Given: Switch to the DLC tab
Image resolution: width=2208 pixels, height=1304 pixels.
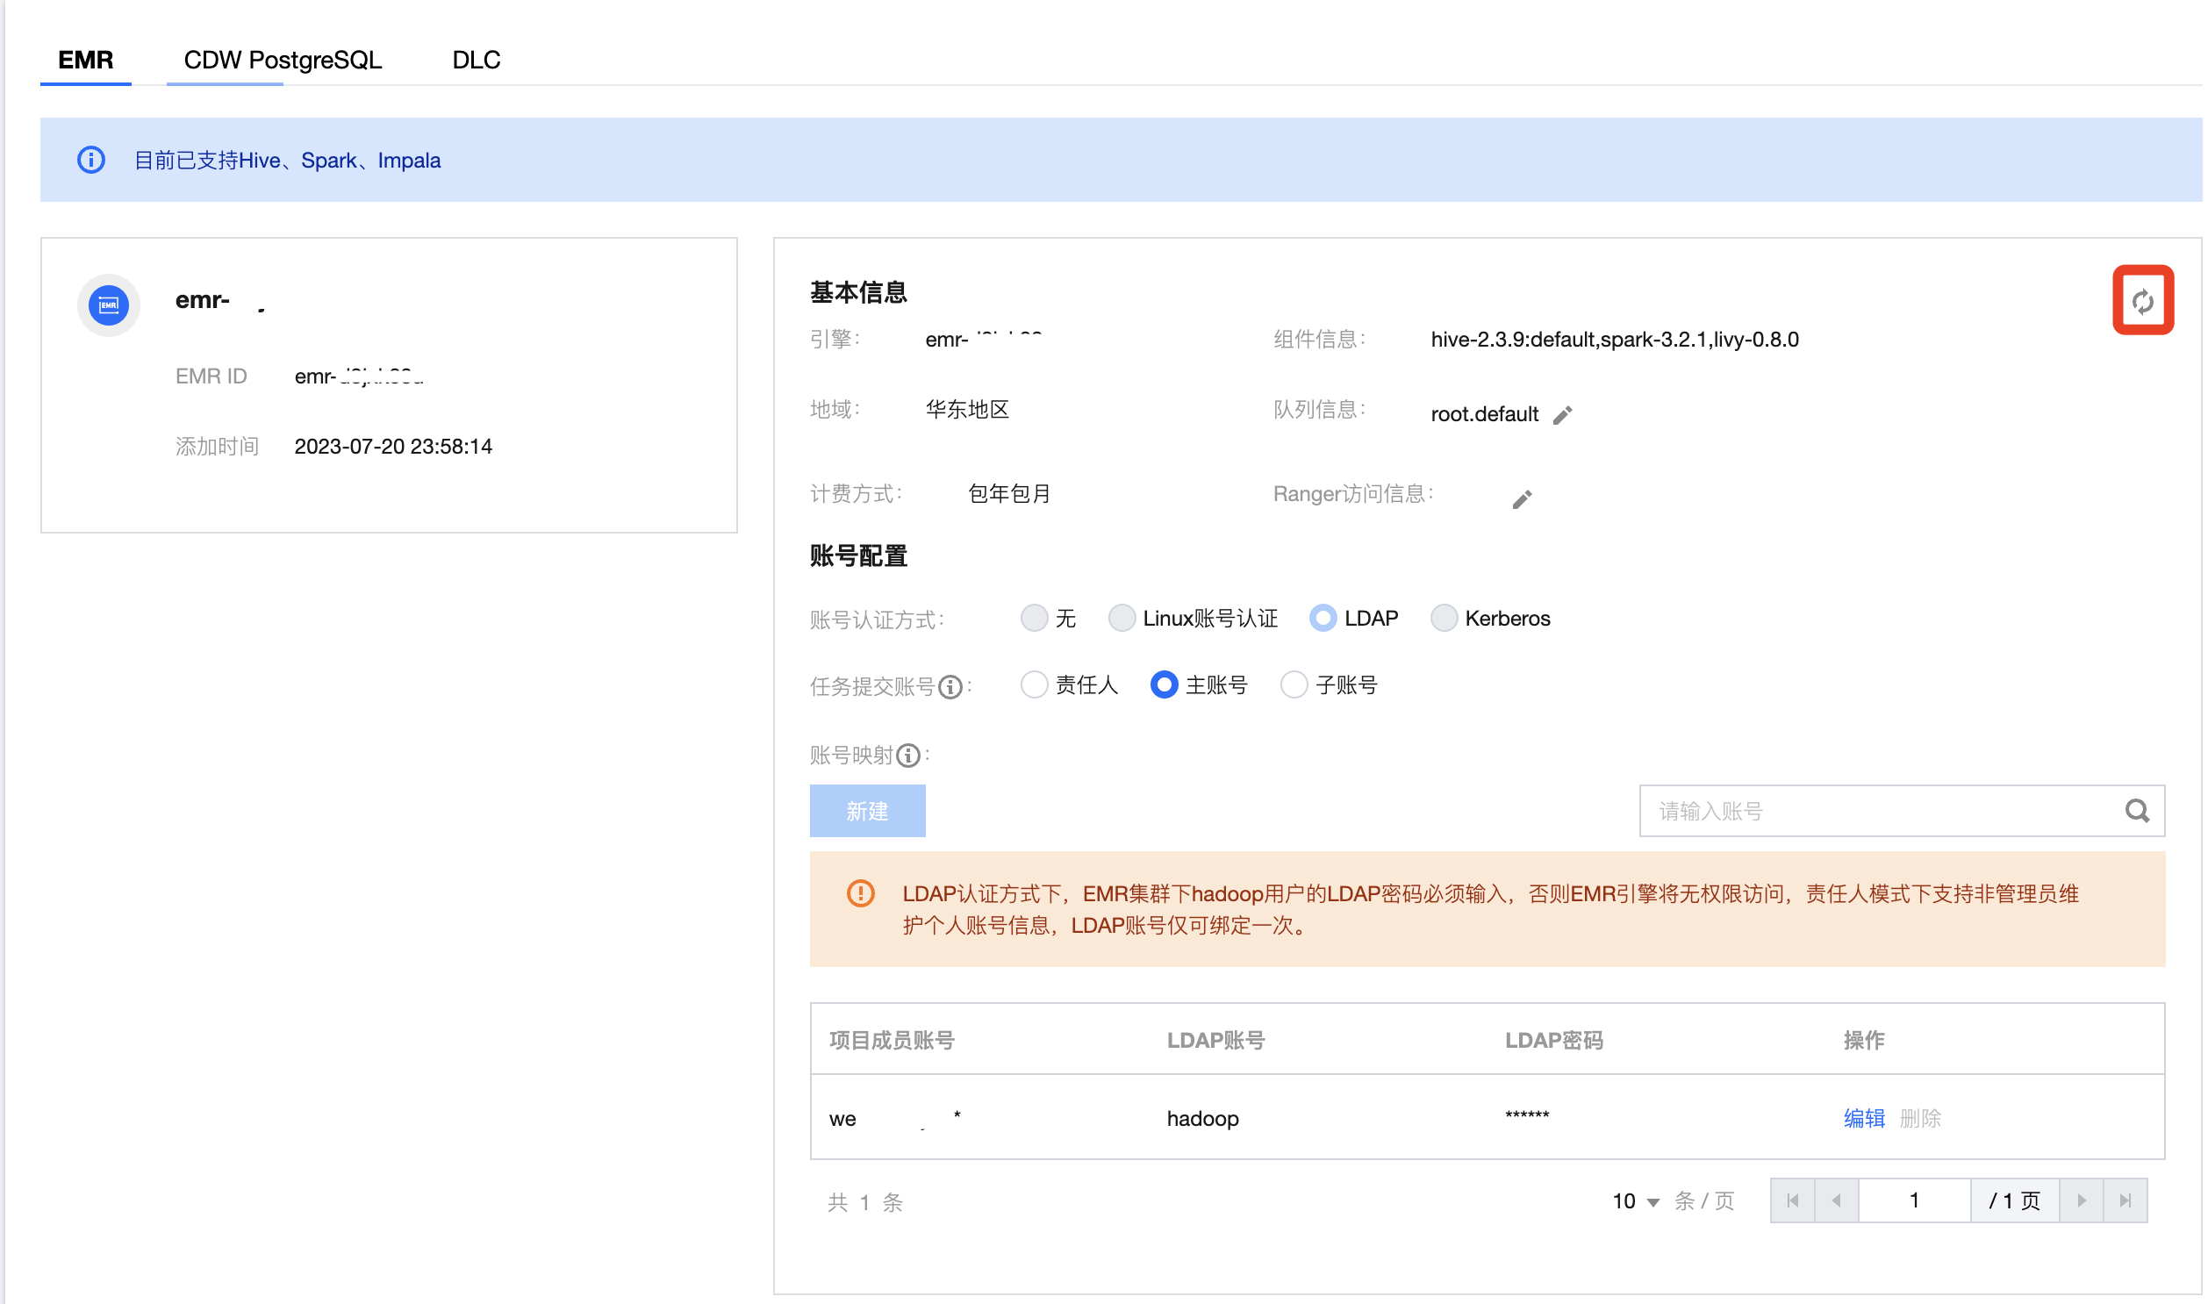Looking at the screenshot, I should coord(477,60).
